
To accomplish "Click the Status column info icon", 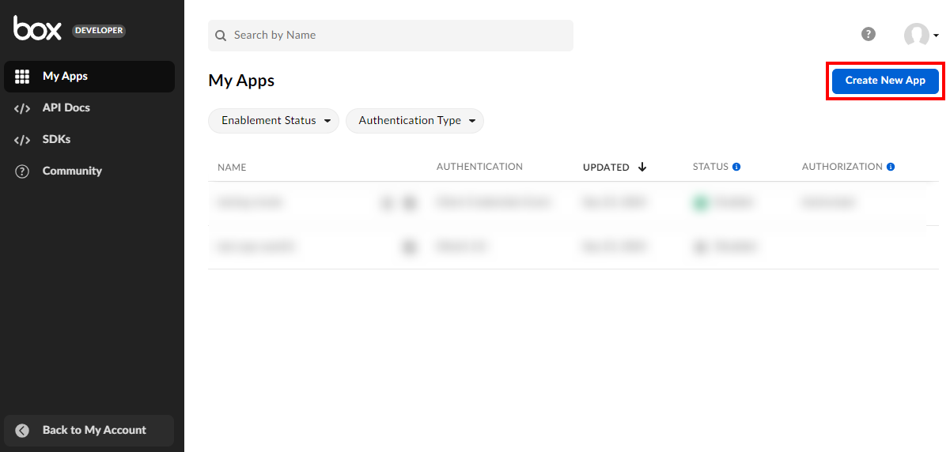I will tap(736, 167).
